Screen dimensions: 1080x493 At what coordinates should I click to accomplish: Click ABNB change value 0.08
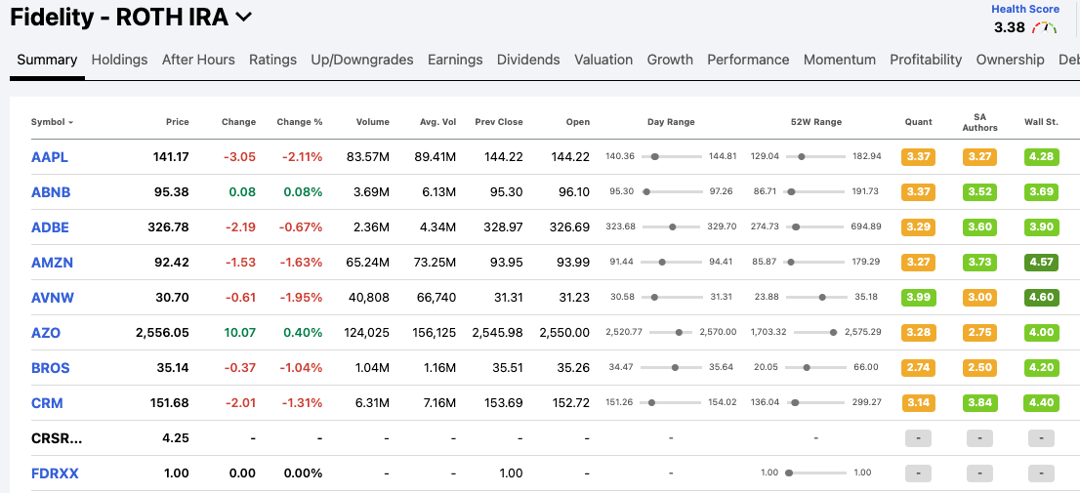coord(243,192)
